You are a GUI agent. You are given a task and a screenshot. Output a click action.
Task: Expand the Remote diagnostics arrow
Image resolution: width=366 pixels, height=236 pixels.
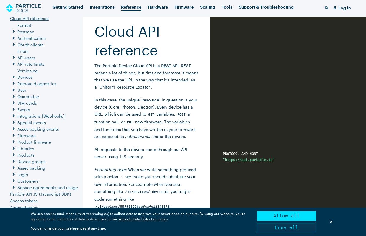coord(14,83)
